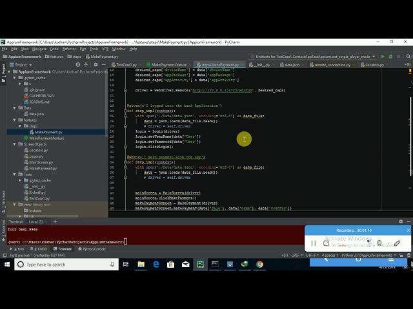Image resolution: width=413 pixels, height=309 pixels.
Task: Click the editor vertical scrollbar
Action: point(410,136)
